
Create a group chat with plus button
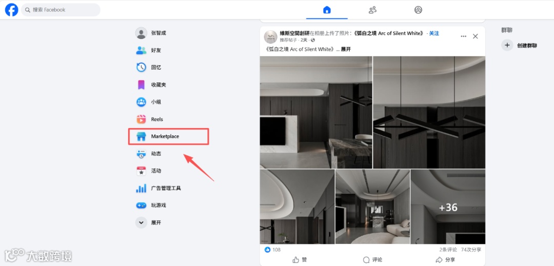507,45
